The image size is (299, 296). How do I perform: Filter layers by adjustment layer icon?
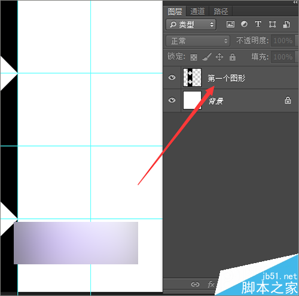(x=244, y=25)
